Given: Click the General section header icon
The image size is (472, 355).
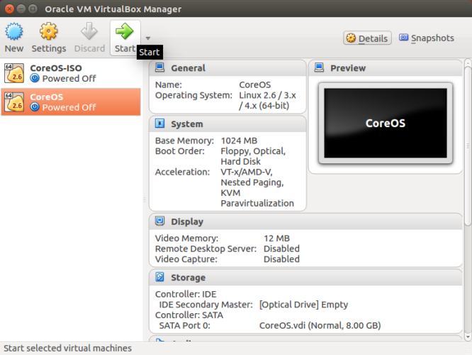Looking at the screenshot, I should pos(160,68).
